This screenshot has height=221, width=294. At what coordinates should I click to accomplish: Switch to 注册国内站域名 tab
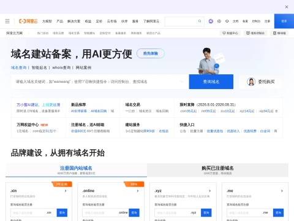click(76, 170)
